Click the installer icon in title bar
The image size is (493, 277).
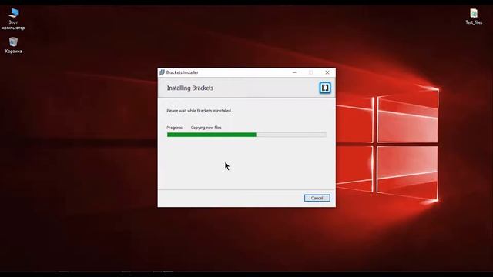pos(162,72)
